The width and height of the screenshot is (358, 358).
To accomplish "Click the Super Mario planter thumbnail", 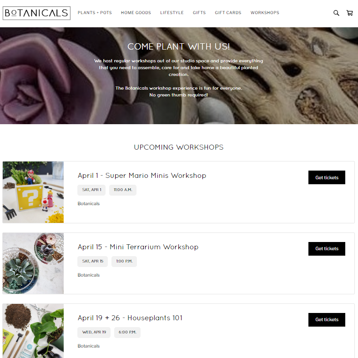I will click(x=33, y=192).
